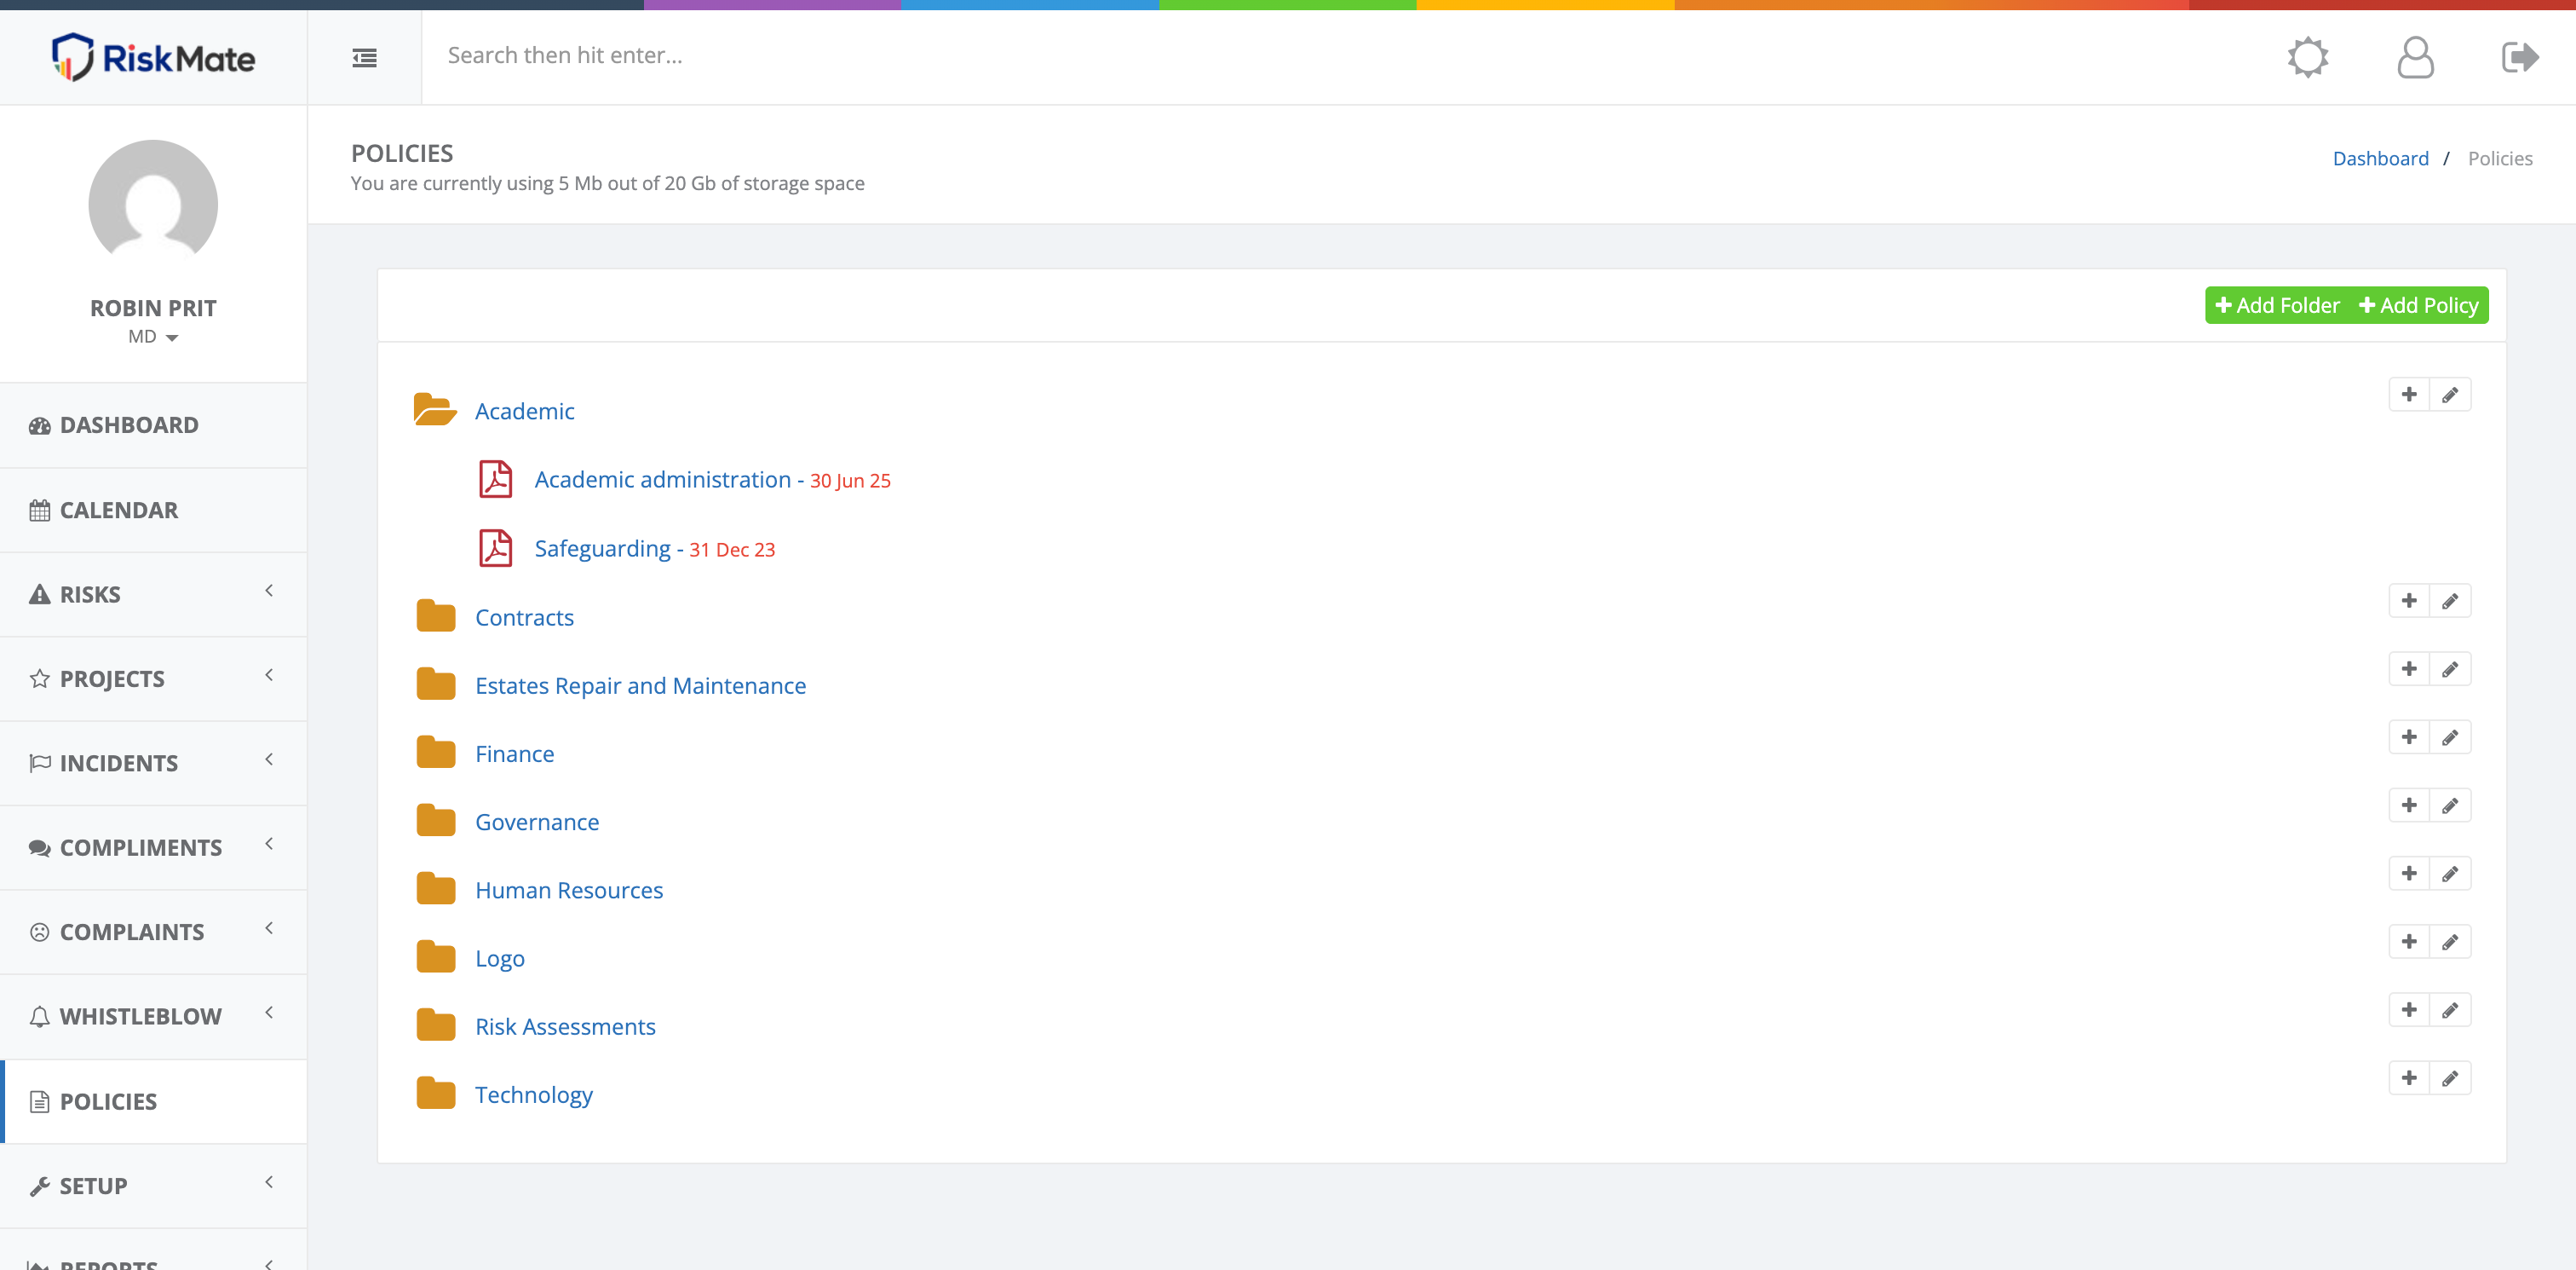Click the Add Folder button
This screenshot has height=1270, width=2576.
[x=2277, y=305]
